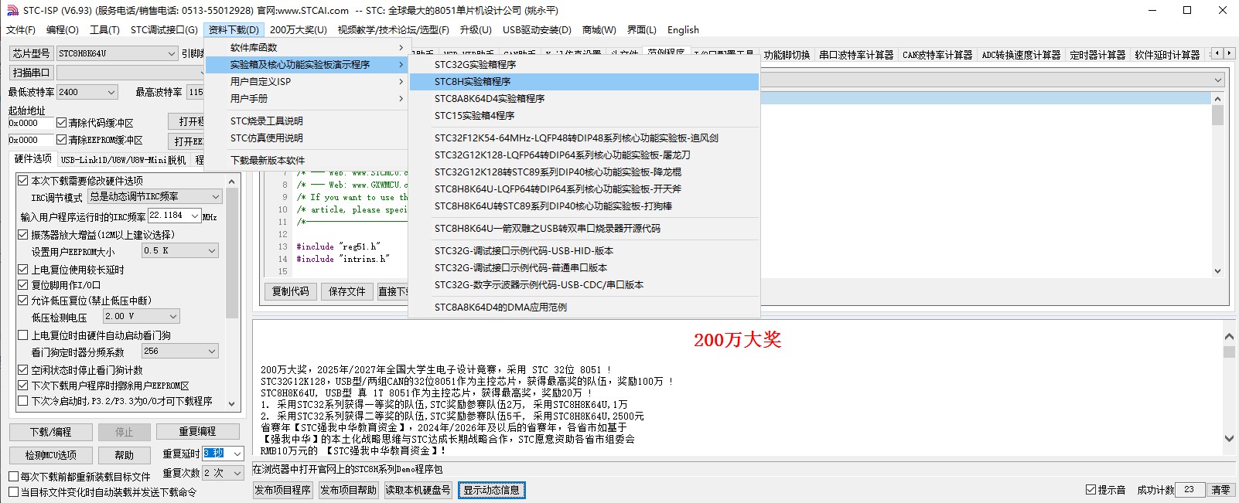
Task: Choose STC8A8K64D4的DMA应用范例
Action: 584,308
